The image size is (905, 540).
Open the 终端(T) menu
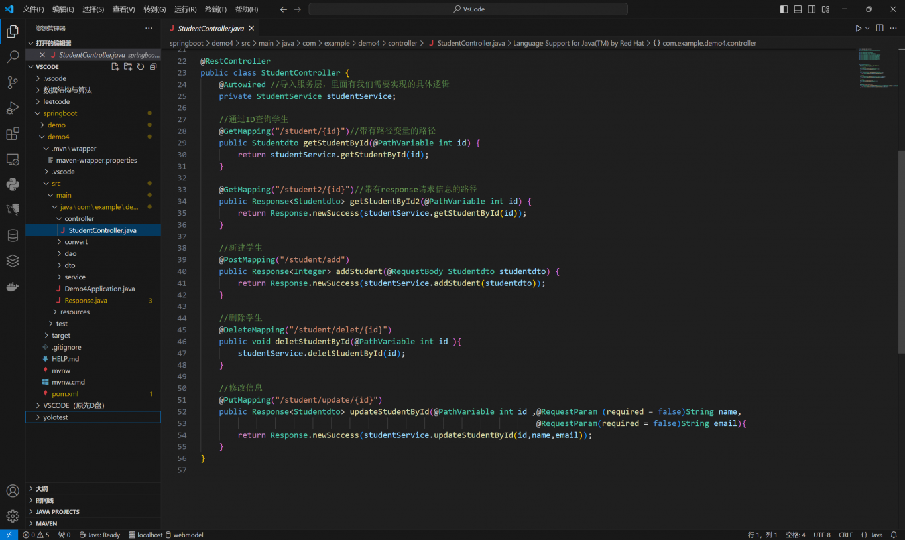click(215, 9)
